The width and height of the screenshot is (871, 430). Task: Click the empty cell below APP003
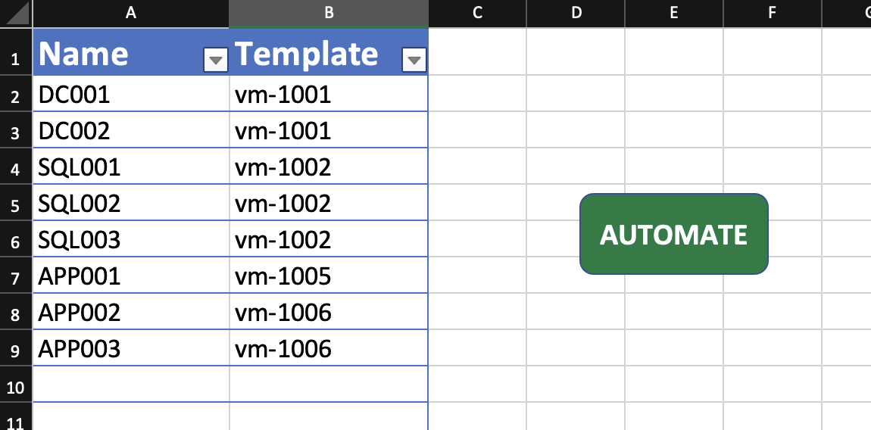coord(131,385)
